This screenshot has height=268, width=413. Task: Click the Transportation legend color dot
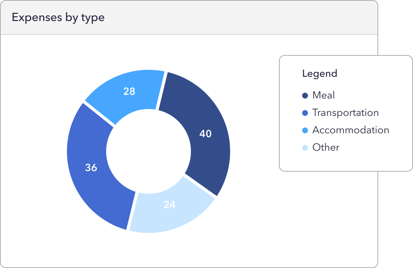coord(305,113)
